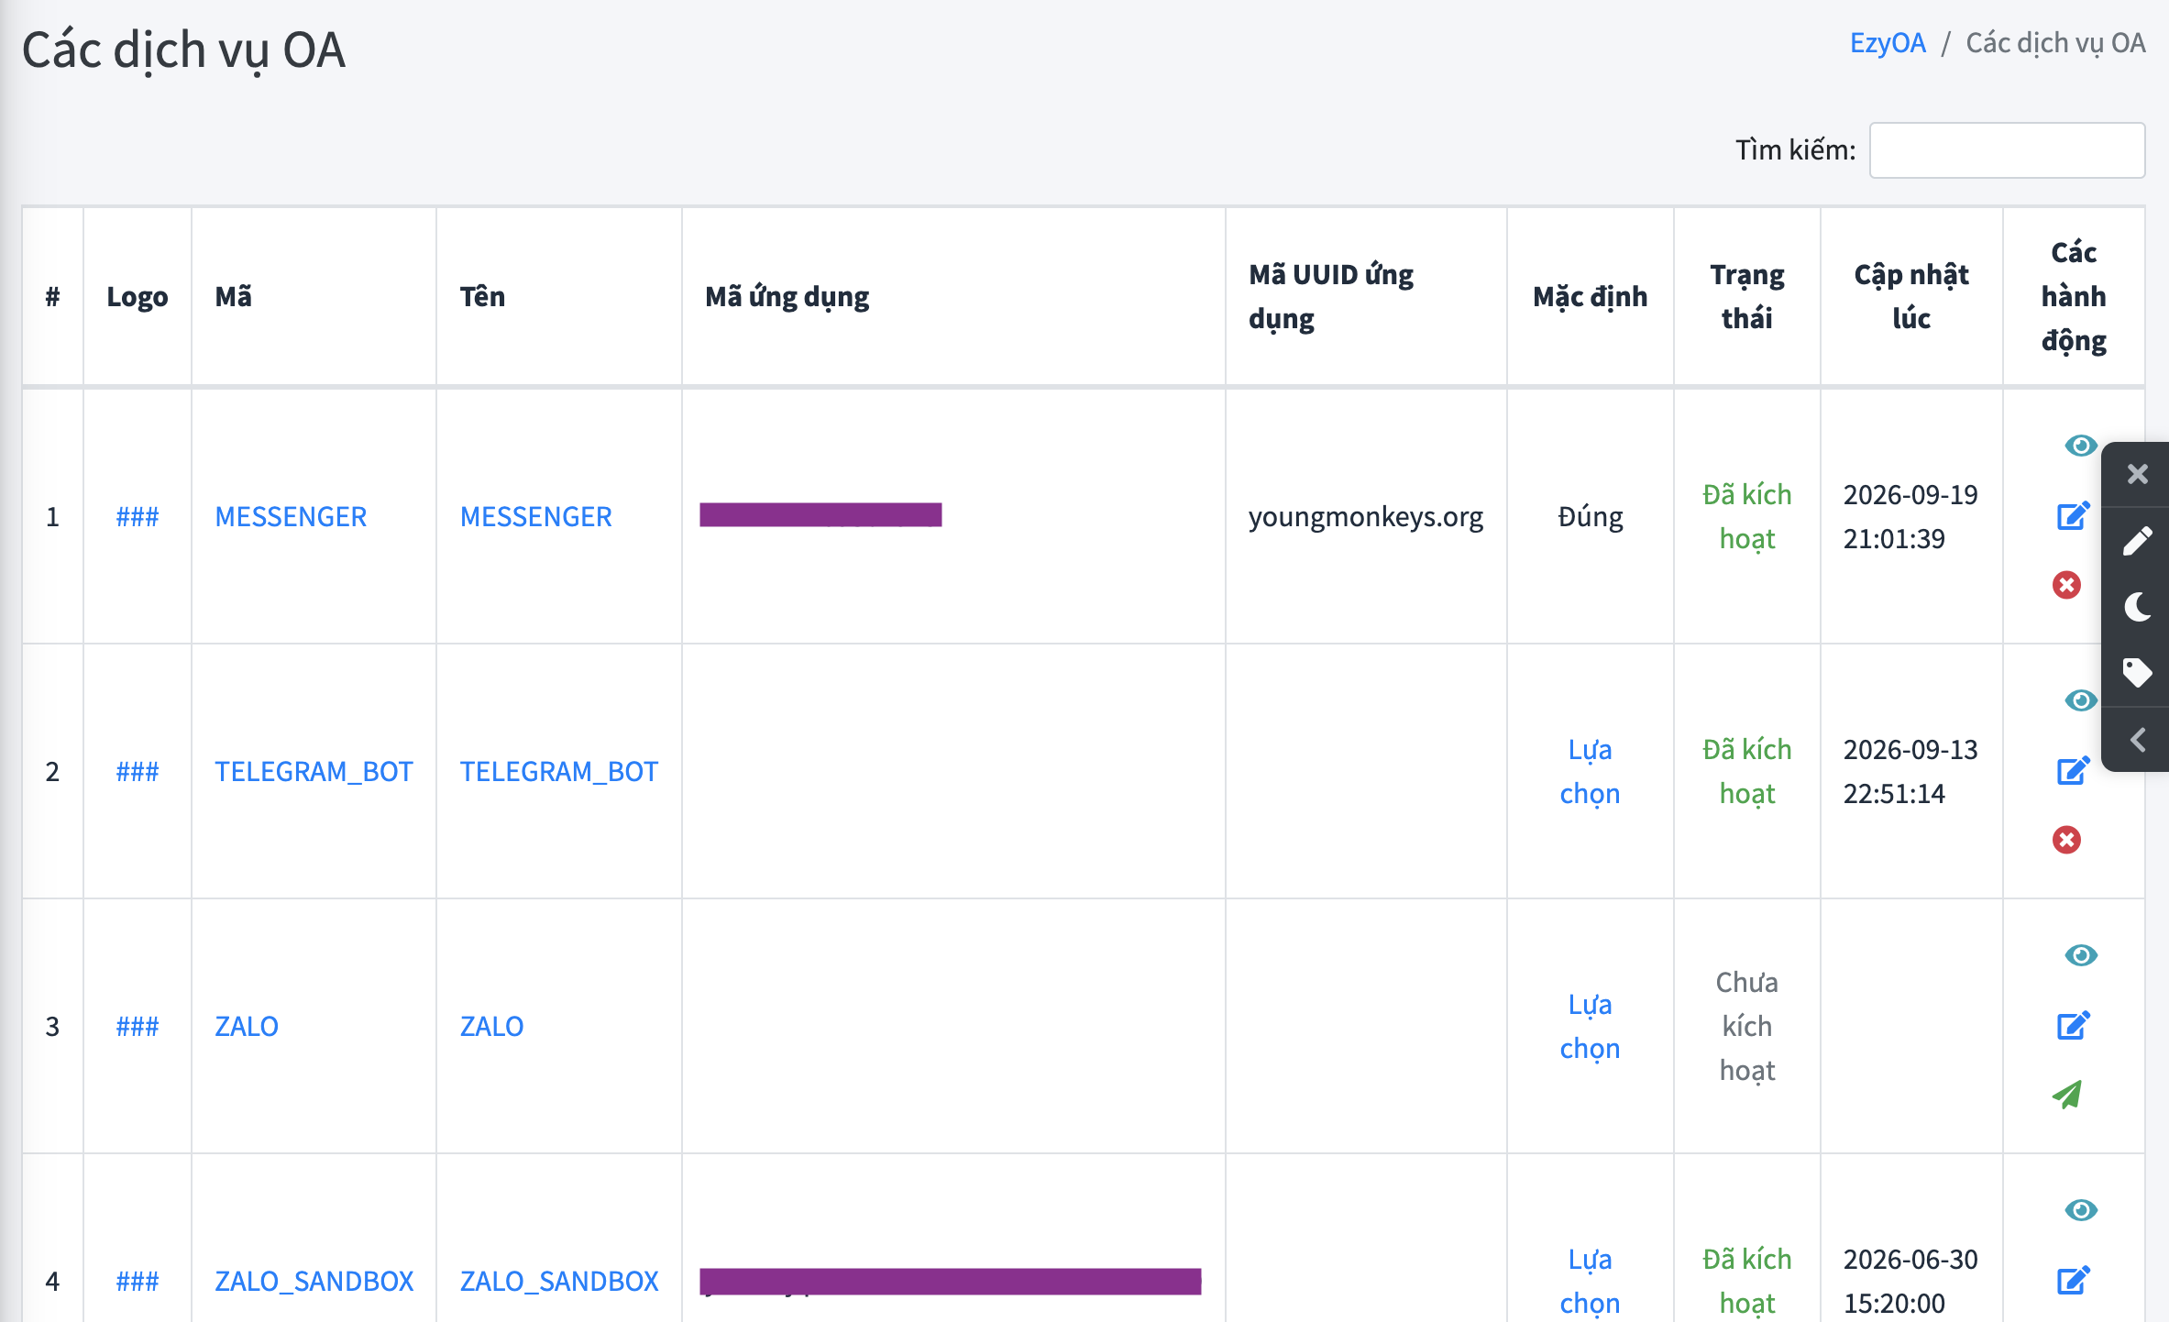Open the ZALO code link in Mã column
The image size is (2169, 1322).
(246, 1026)
